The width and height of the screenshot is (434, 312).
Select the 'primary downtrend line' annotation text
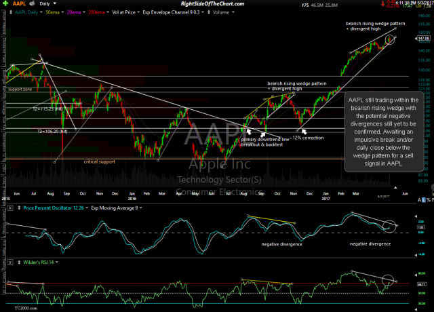click(x=265, y=139)
